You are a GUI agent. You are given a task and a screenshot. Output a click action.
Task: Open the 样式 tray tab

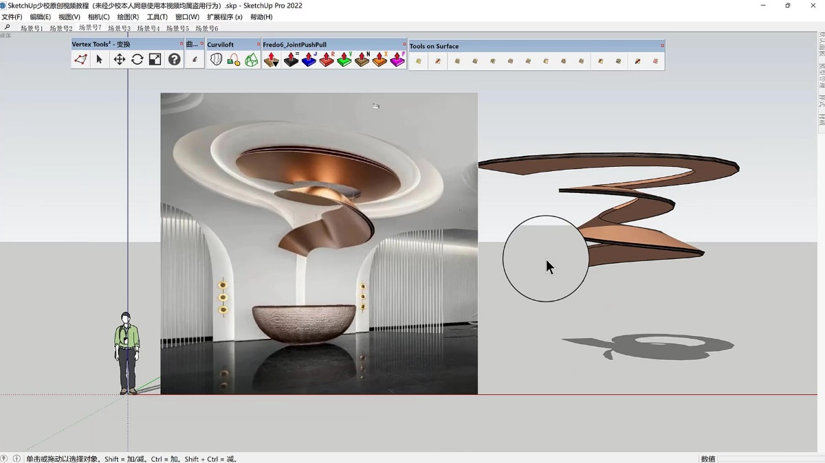821,101
